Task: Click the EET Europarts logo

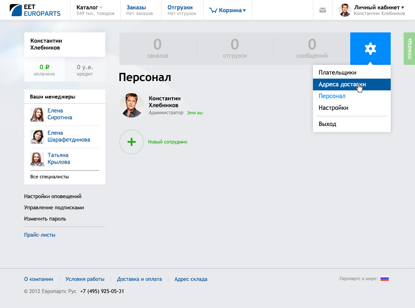Action: (x=35, y=10)
